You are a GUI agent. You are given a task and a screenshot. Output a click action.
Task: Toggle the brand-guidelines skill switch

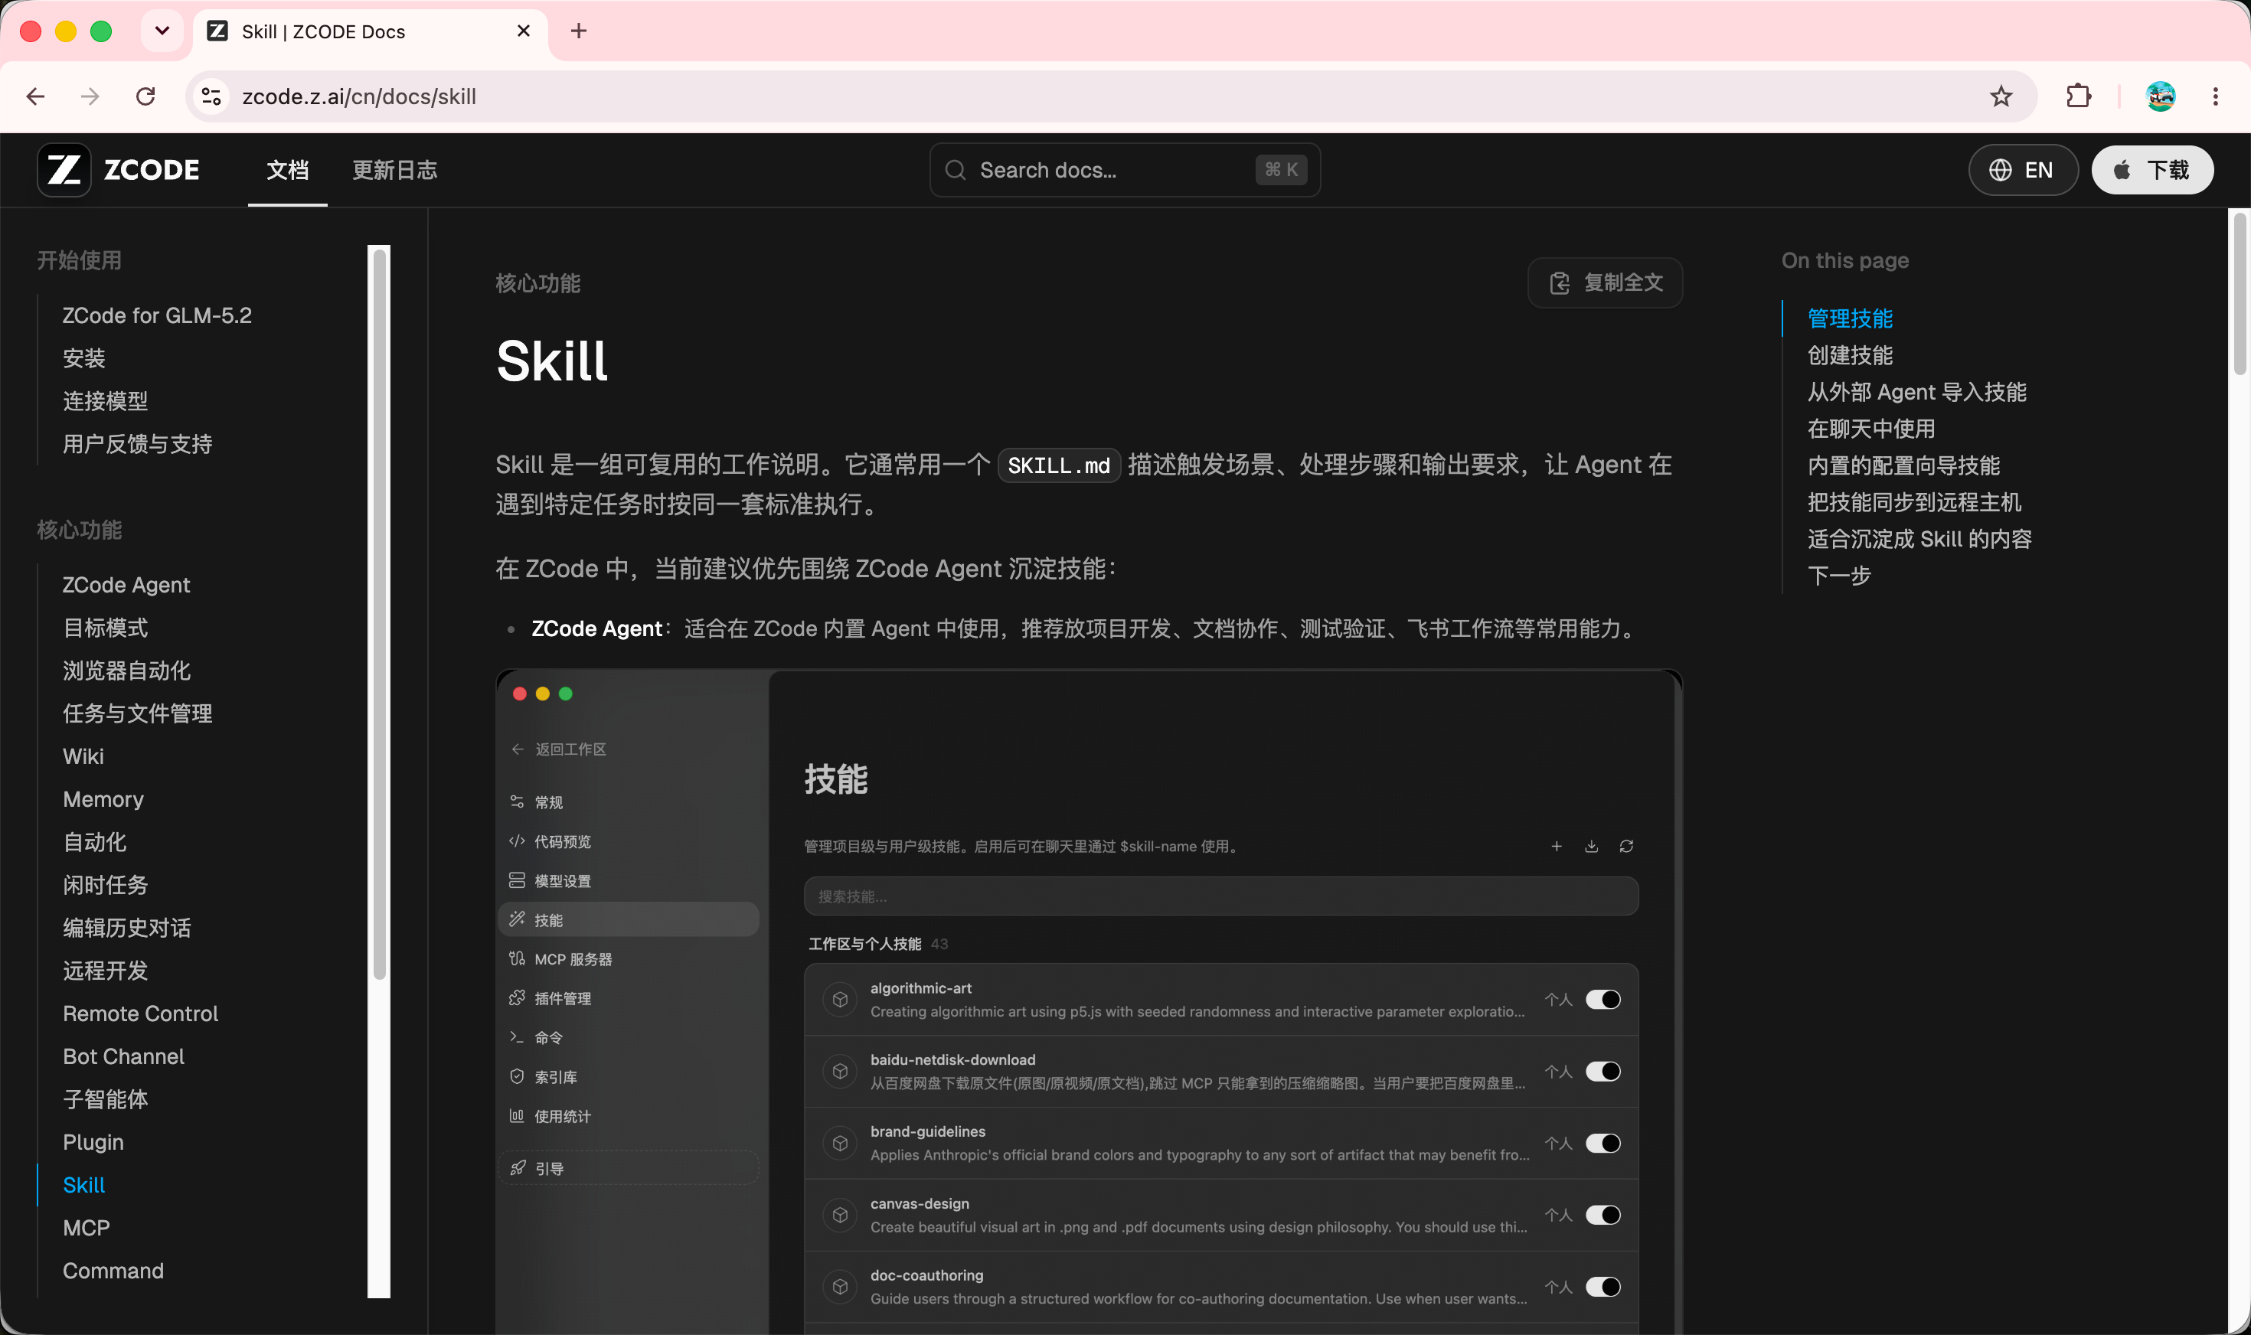tap(1603, 1144)
